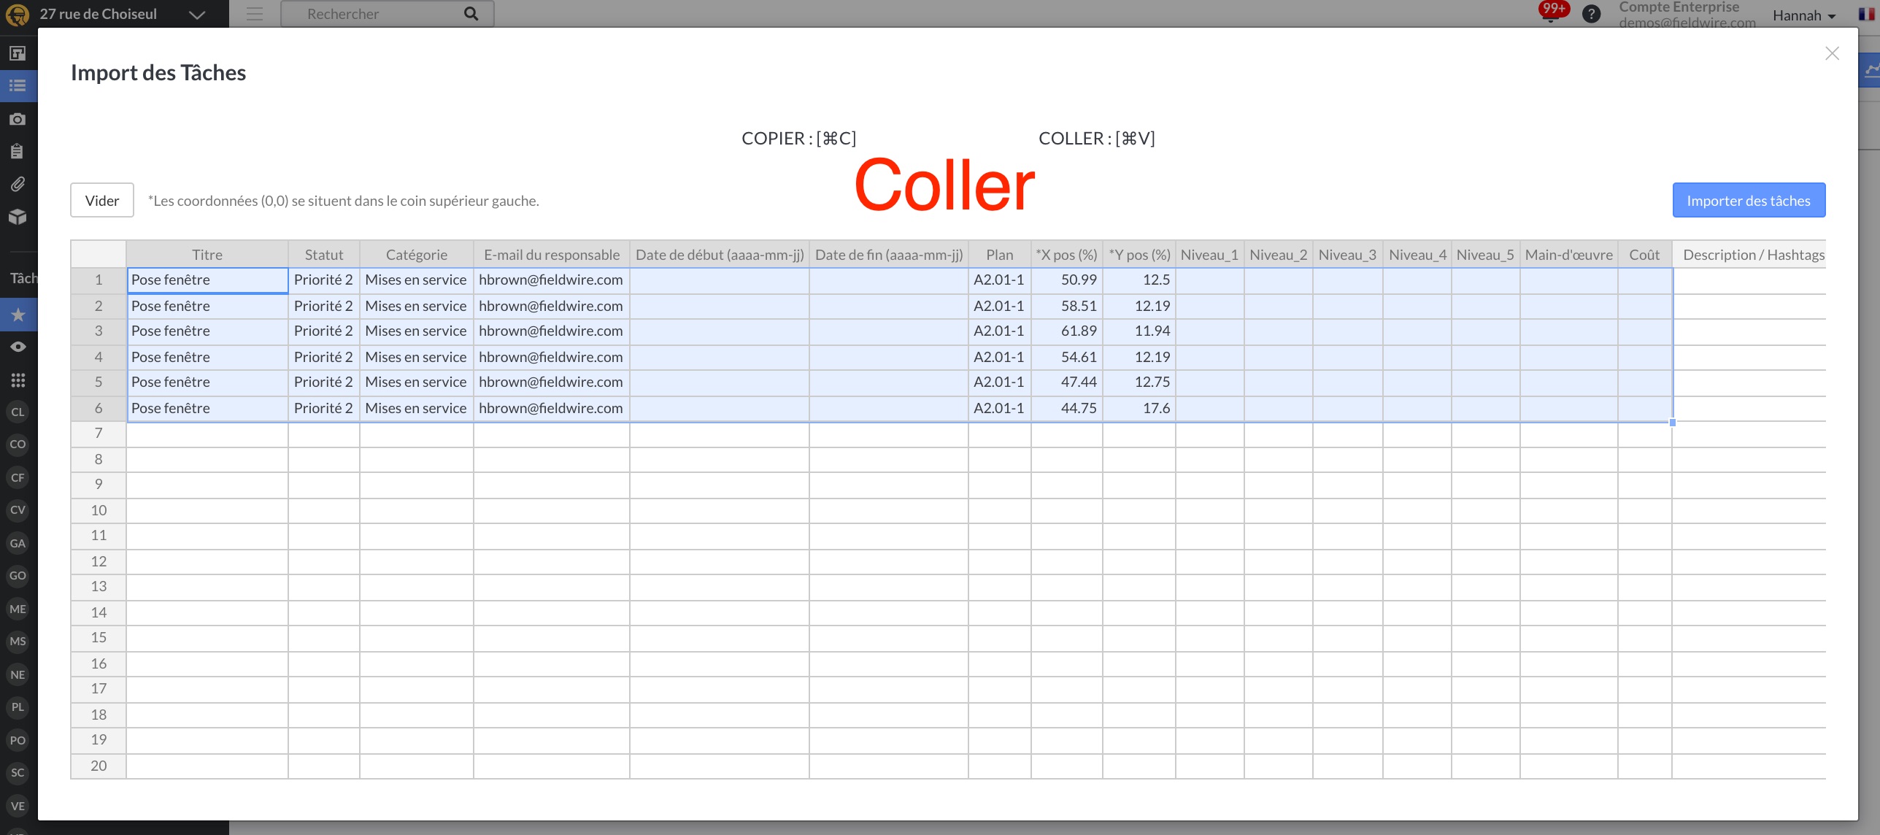Select the Plan column header
The image size is (1880, 835).
point(1000,255)
